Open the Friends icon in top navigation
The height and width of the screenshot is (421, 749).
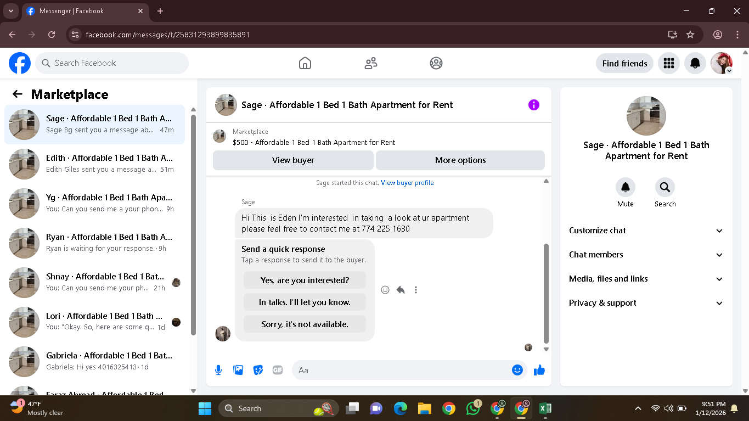371,63
